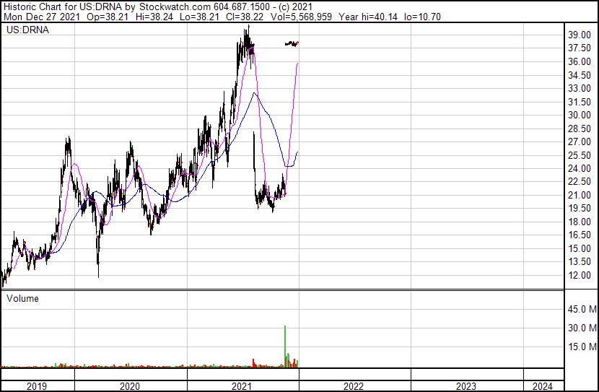Viewport: 599px width, 392px height.
Task: Select the 2022 year on time axis
Action: [x=354, y=386]
